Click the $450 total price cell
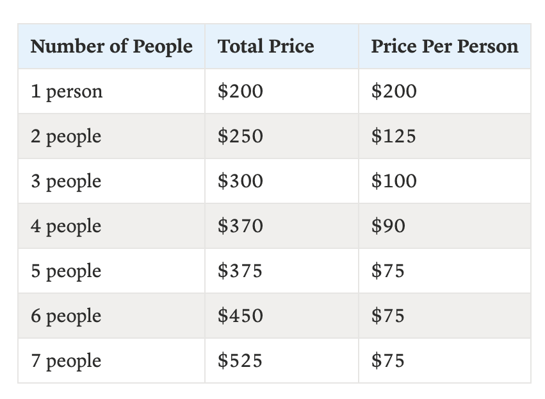Image resolution: width=545 pixels, height=399 pixels. click(x=282, y=316)
